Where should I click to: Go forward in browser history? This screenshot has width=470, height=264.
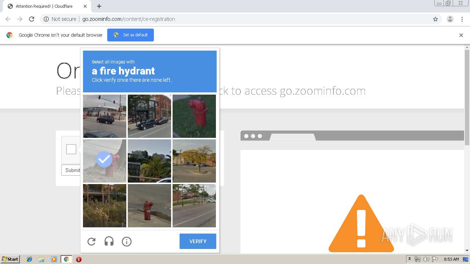tap(20, 19)
